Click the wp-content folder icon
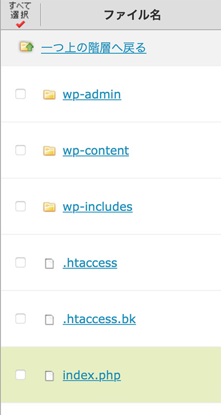 (49, 151)
